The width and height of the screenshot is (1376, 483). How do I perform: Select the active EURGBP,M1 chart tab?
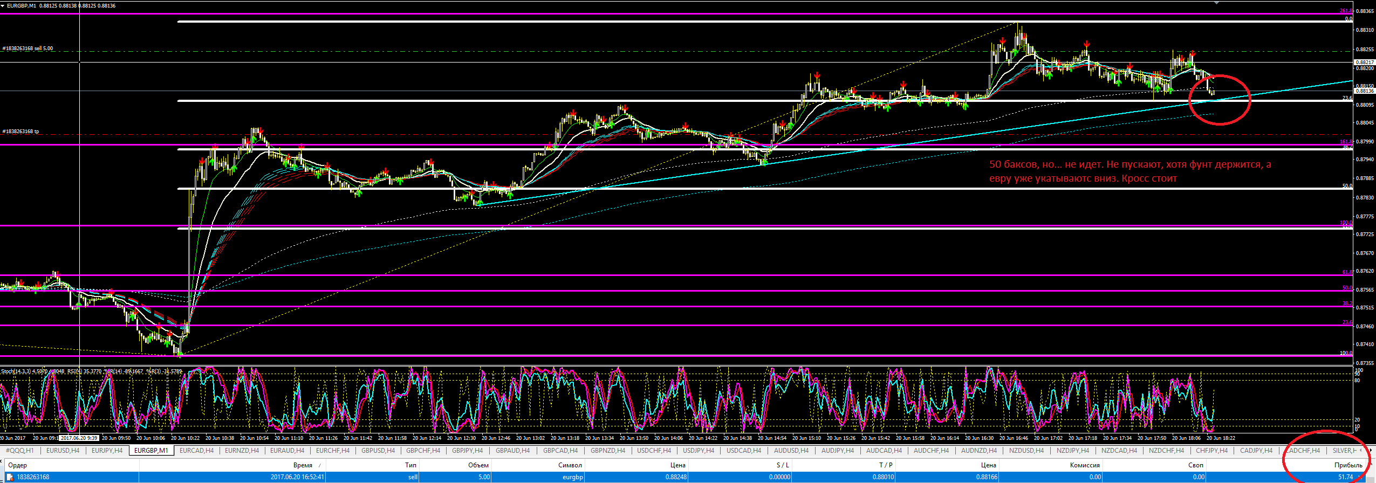pos(151,451)
